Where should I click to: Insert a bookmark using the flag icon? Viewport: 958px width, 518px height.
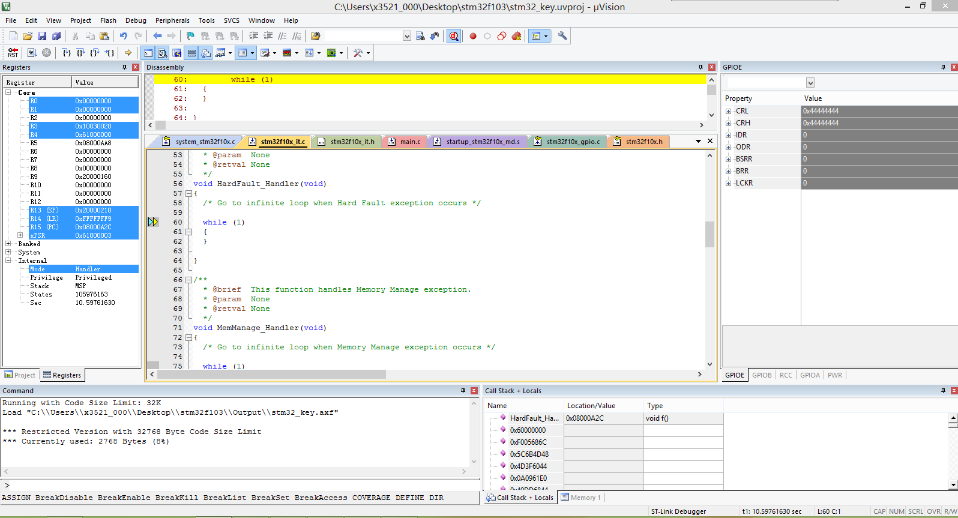point(190,36)
